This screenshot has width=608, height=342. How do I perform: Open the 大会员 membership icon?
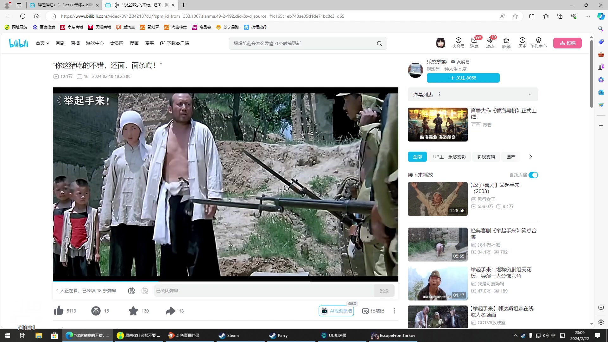coord(458,43)
